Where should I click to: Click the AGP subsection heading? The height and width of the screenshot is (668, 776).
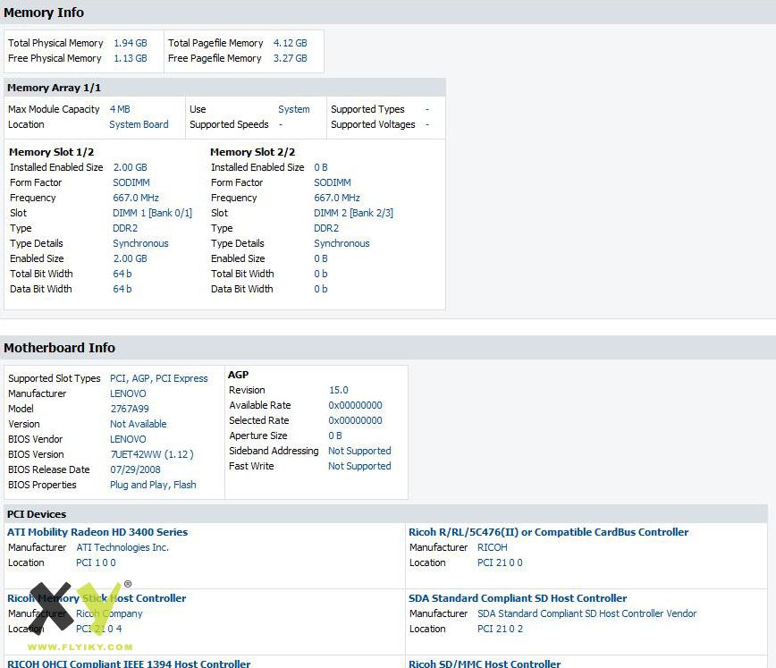pos(238,375)
